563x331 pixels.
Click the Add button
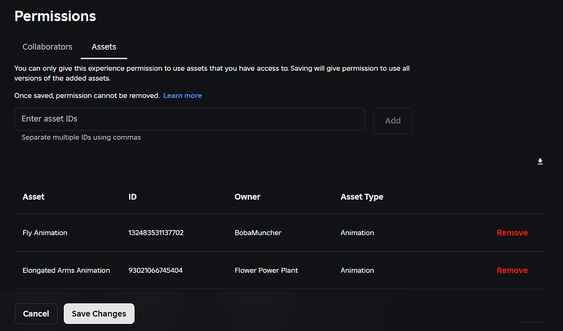pyautogui.click(x=393, y=120)
